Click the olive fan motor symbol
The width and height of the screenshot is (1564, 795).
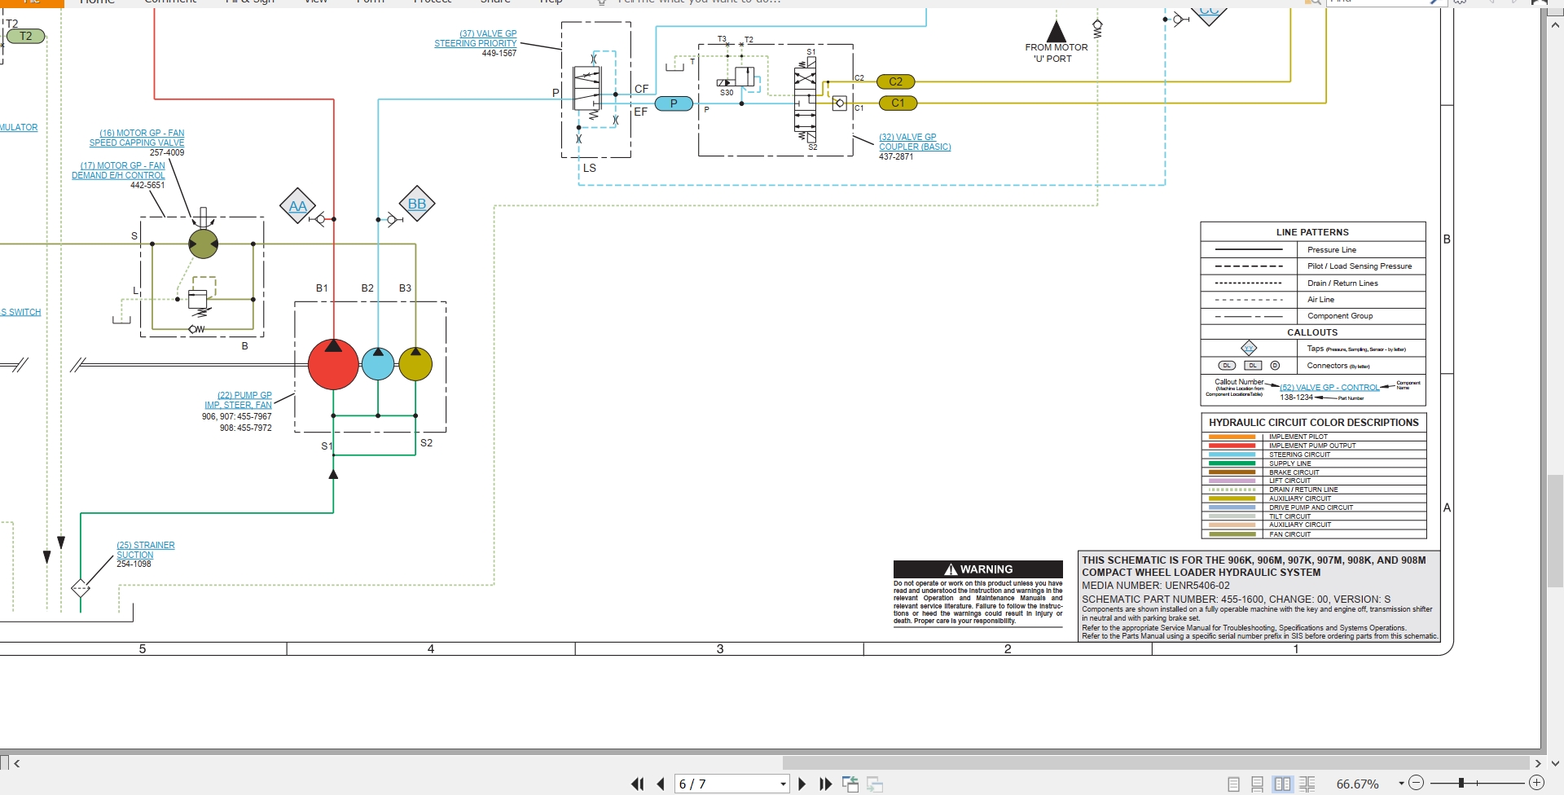tap(203, 244)
